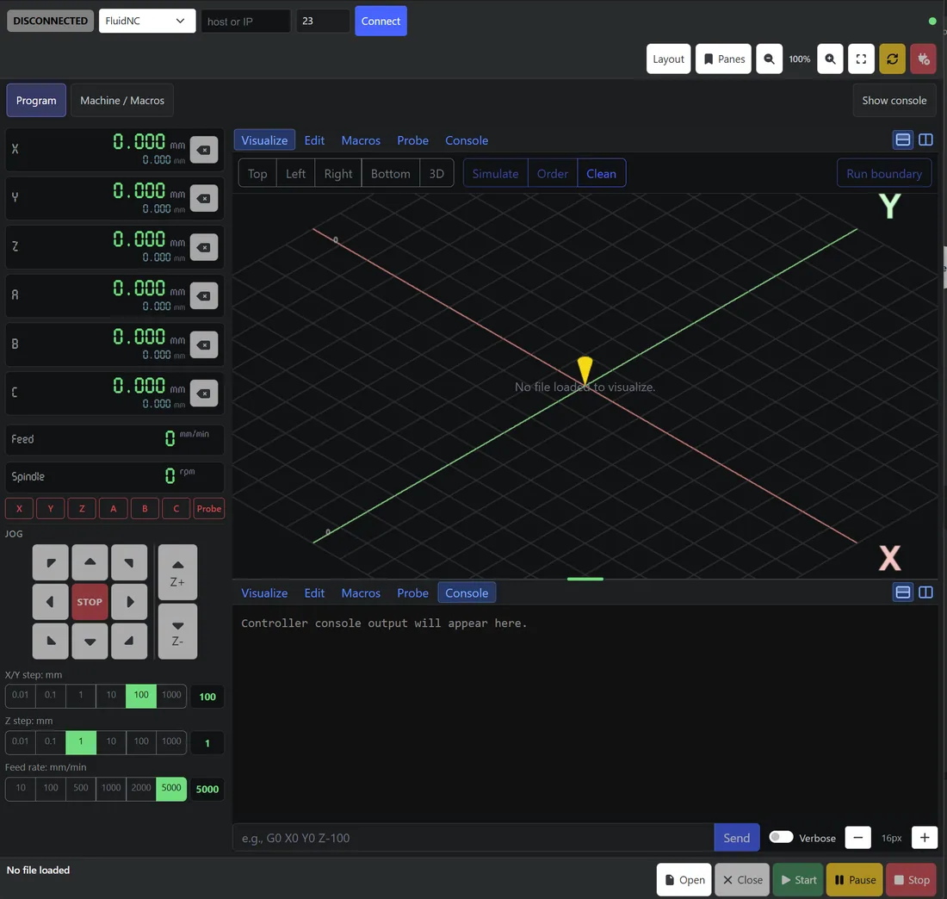Increase console font size with plus button
947x899 pixels.
[x=924, y=837]
